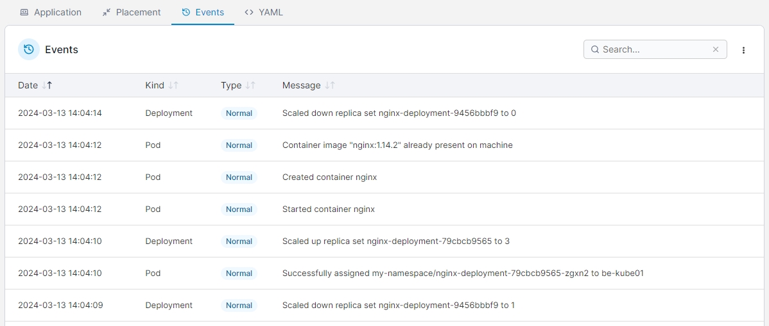This screenshot has width=769, height=326.
Task: Sort events by Kind column arrows
Action: coord(173,85)
